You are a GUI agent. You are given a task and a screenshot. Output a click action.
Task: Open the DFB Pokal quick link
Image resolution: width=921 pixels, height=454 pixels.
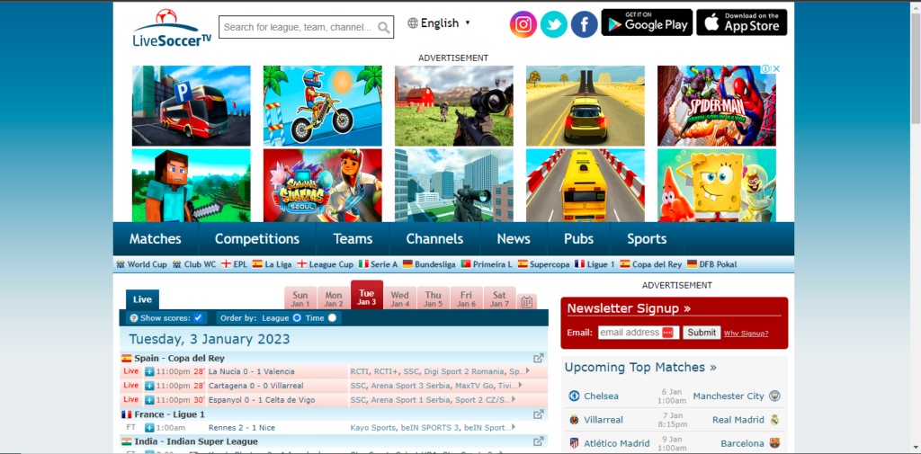tap(712, 264)
